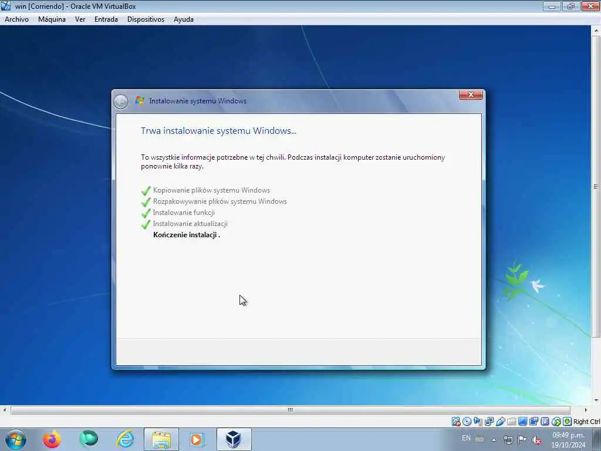Screen dimensions: 601x451
Task: Click the EN language indicator in the tray
Action: click(466, 438)
